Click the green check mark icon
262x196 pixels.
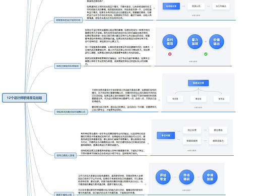coord(206,54)
